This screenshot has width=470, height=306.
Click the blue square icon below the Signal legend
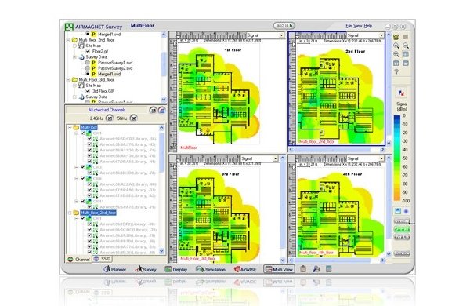coord(397,211)
